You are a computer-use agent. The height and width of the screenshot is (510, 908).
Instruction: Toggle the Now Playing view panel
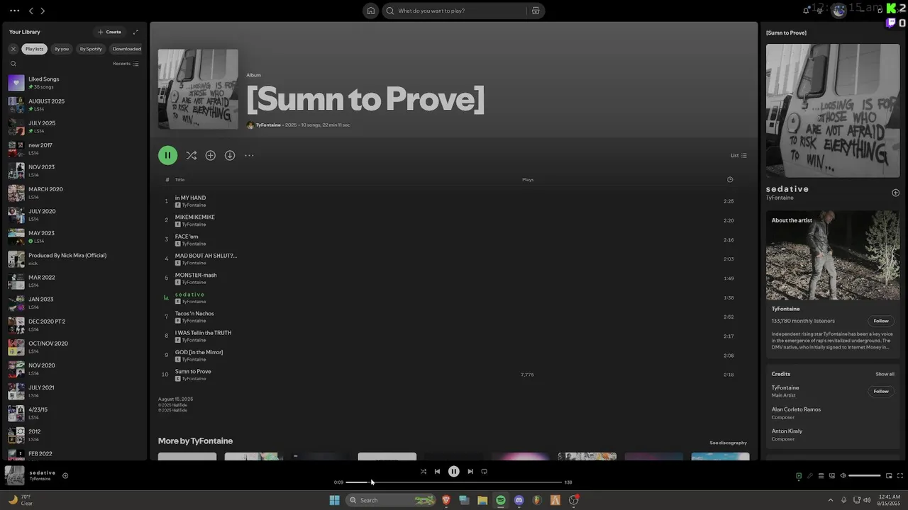point(799,476)
